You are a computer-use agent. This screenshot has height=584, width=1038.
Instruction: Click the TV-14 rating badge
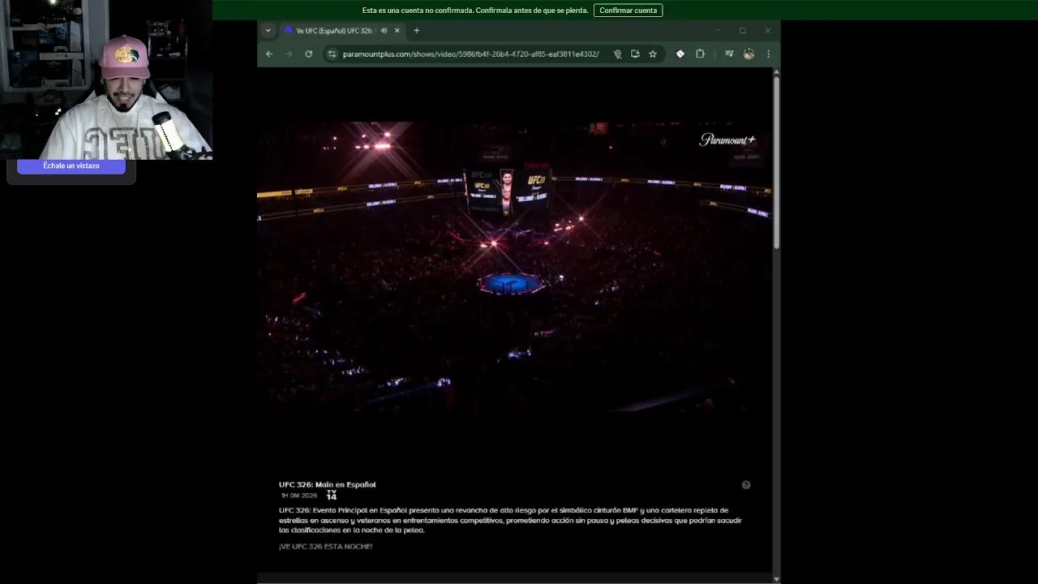(332, 495)
